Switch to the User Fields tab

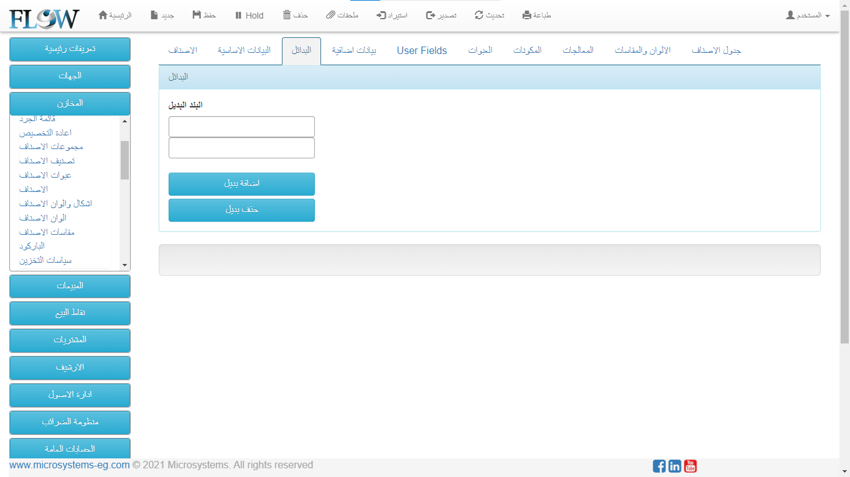(x=422, y=51)
